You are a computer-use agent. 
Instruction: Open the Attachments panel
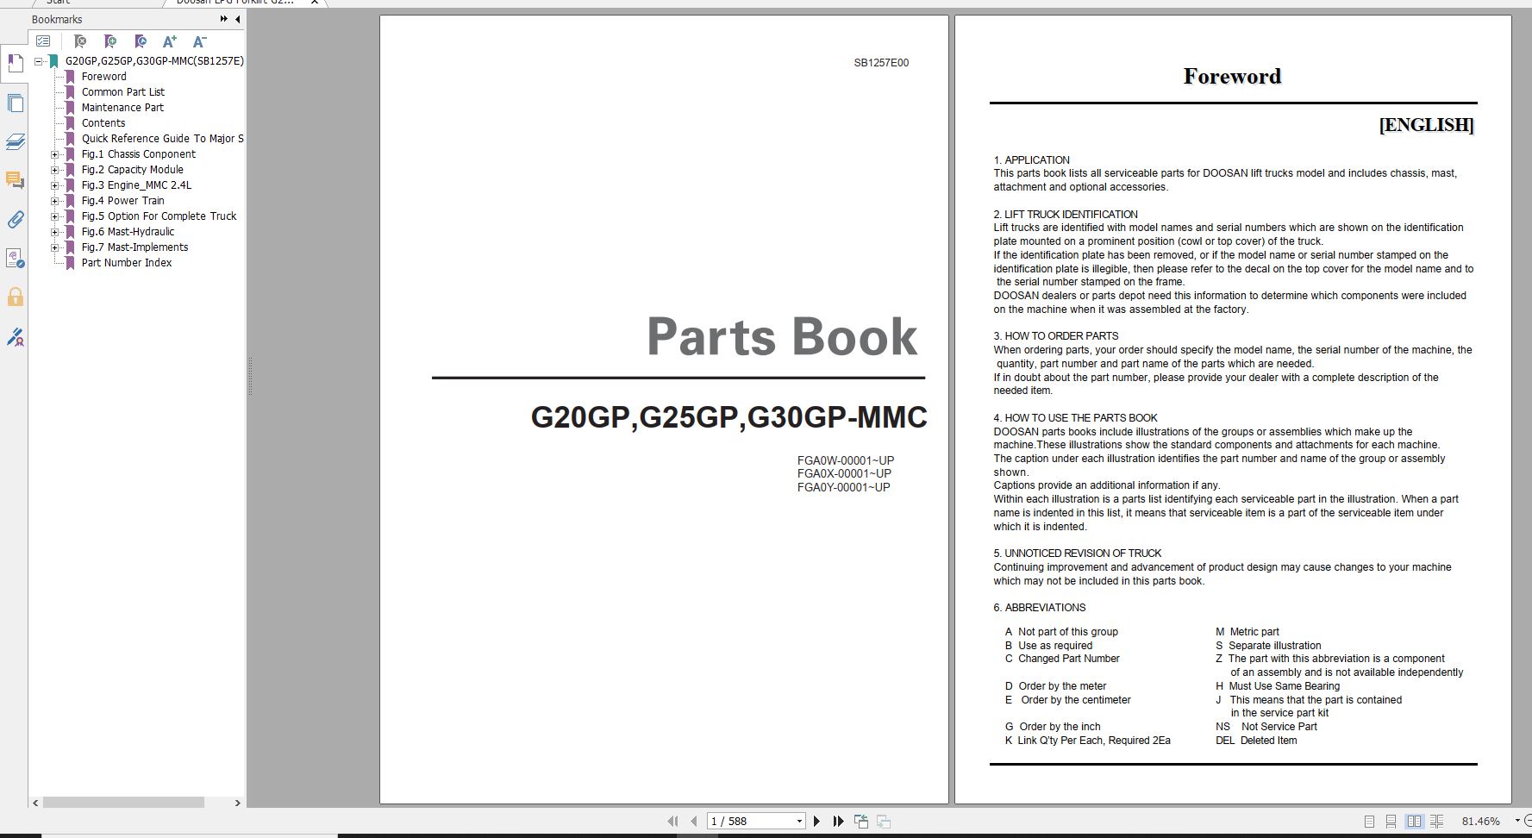pos(15,220)
